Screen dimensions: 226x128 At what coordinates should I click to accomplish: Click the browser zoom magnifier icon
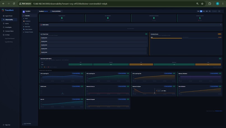coord(197,4)
